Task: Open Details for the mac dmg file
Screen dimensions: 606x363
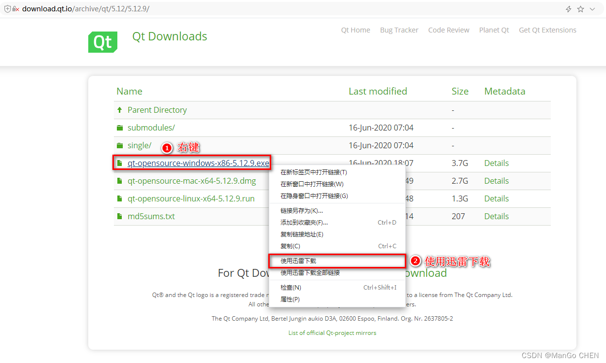Action: [x=497, y=181]
